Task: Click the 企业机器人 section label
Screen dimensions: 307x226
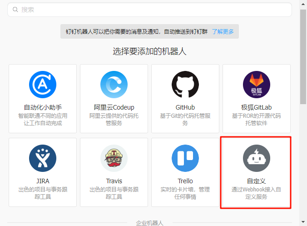Action: [149, 223]
